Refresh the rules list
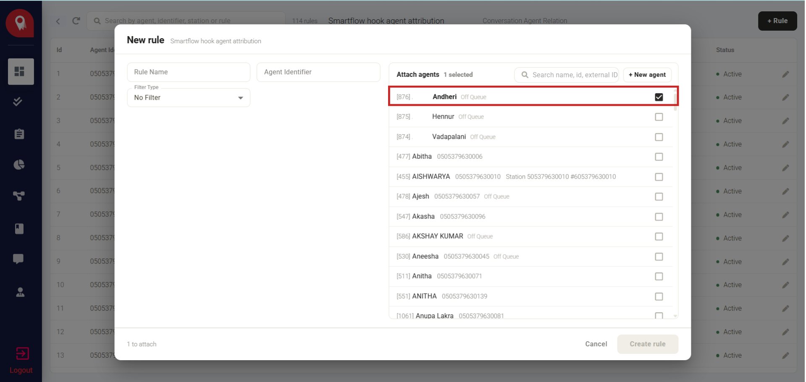The width and height of the screenshot is (806, 382). point(76,21)
